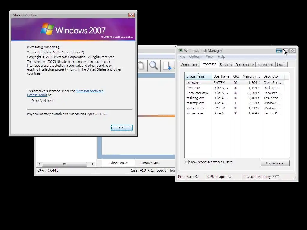The height and width of the screenshot is (230, 307).
Task: Click the Duke Al-Nukem licensee name
Action: click(42, 101)
